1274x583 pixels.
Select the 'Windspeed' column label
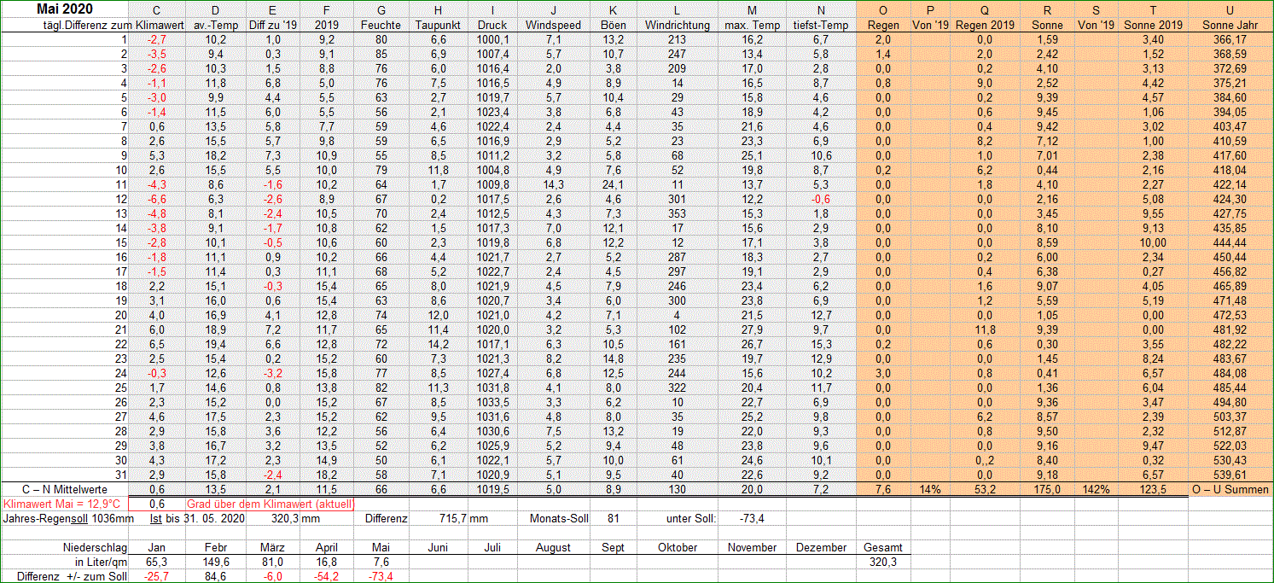click(554, 26)
